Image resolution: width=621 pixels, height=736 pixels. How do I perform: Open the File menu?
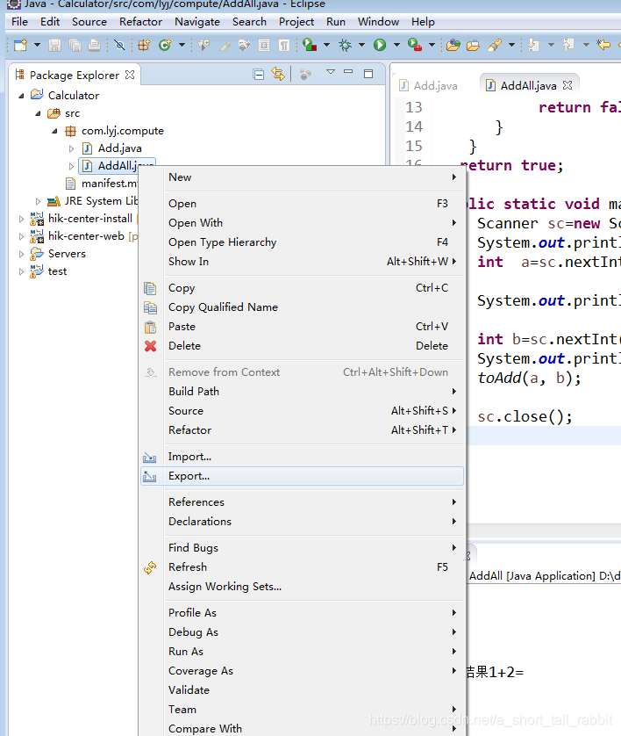(19, 22)
